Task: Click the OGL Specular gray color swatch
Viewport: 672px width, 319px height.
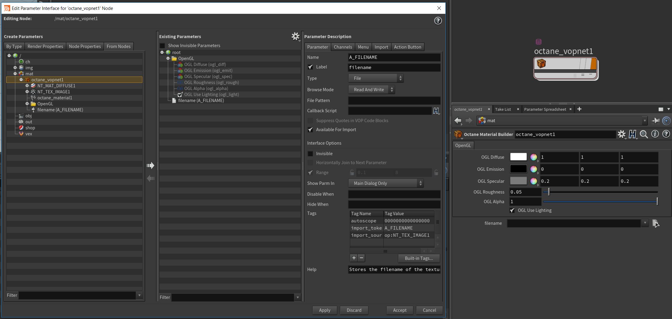Action: (x=518, y=181)
